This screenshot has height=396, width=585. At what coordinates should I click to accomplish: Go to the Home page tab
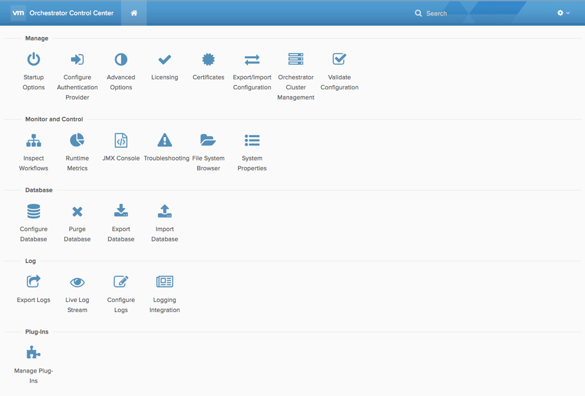click(134, 13)
